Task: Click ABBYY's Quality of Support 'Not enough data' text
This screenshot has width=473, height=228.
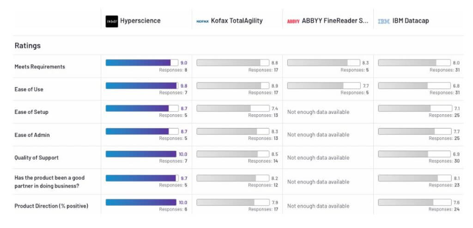Action: coord(318,158)
